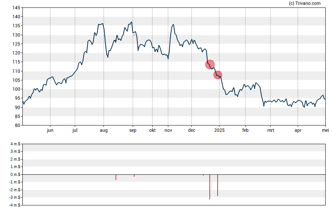Click the 'dec' x-axis label

(192, 130)
